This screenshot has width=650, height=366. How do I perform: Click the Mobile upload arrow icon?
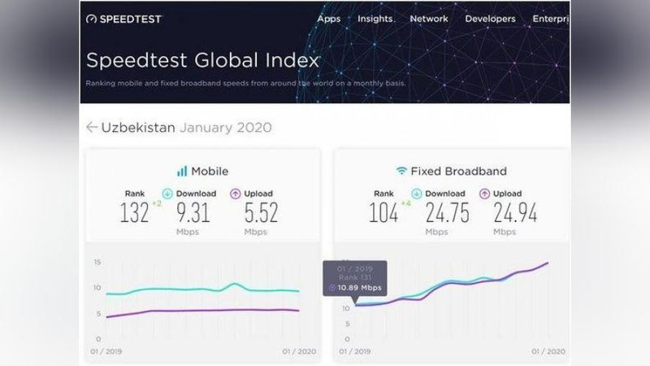coord(236,194)
